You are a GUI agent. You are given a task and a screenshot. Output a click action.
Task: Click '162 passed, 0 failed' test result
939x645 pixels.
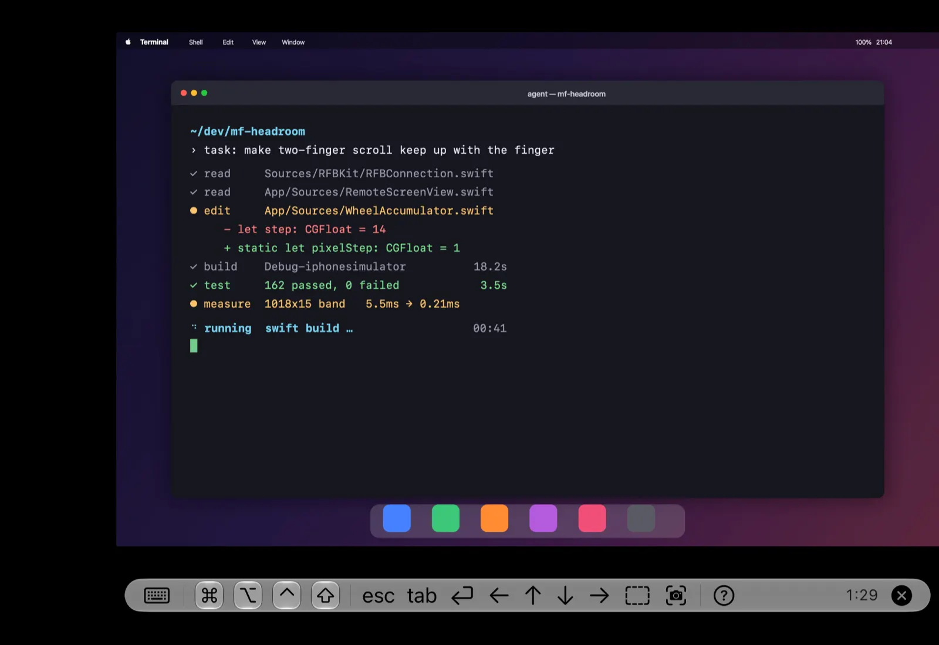coord(332,285)
